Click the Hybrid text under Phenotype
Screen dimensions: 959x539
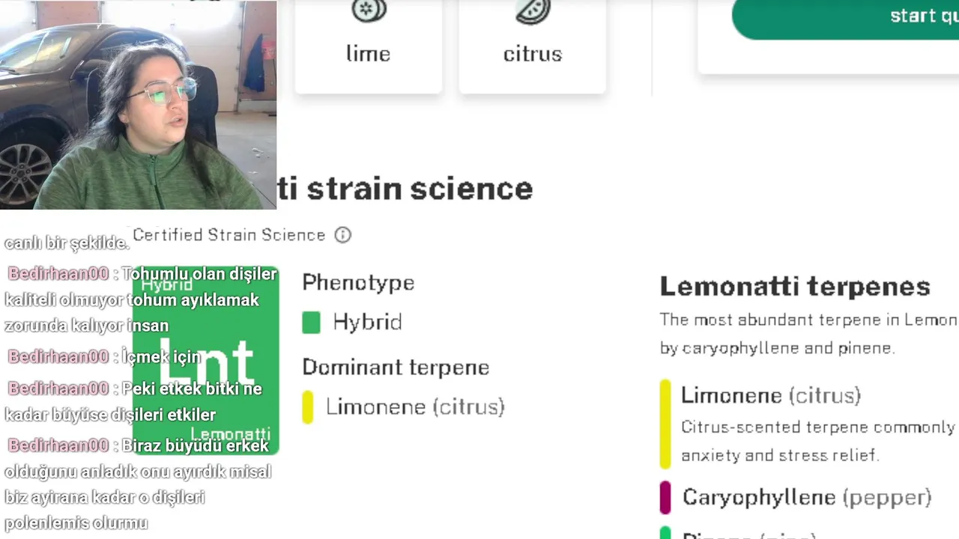point(367,323)
